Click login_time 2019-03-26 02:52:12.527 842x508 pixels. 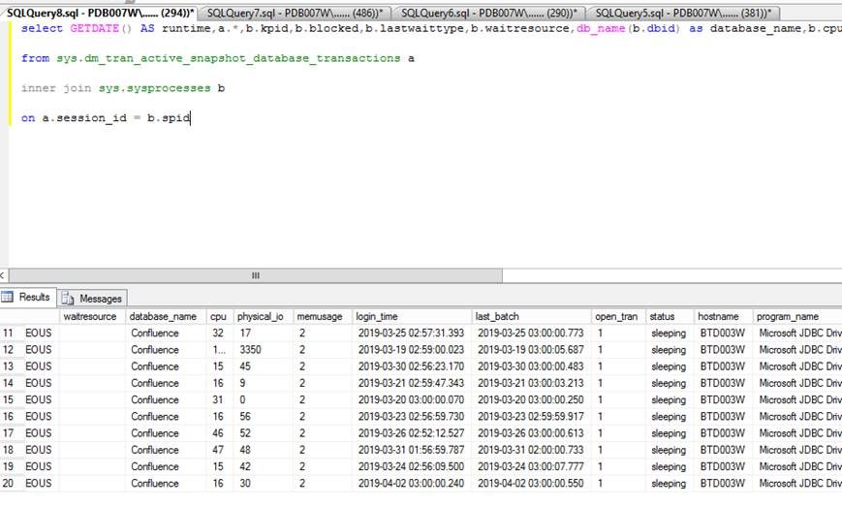(412, 433)
